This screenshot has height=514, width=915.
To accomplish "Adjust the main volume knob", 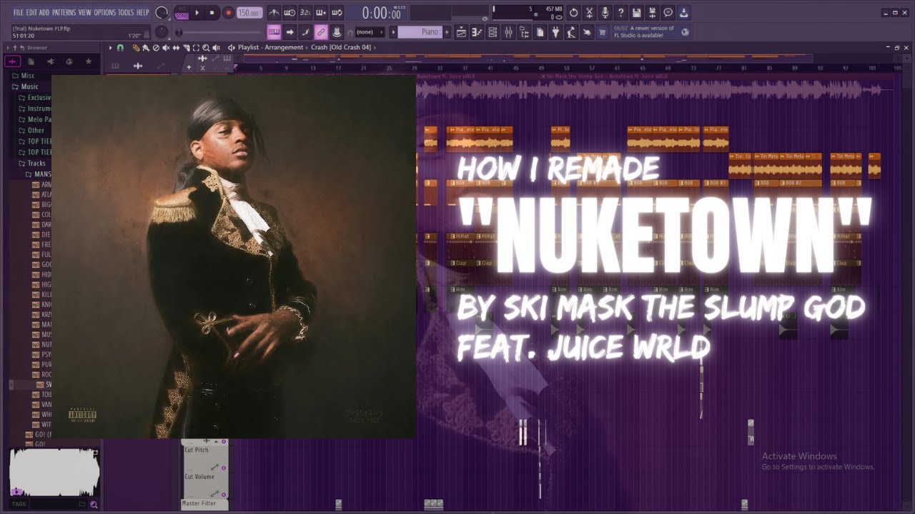I will [162, 13].
